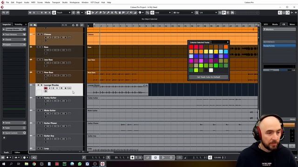The width and height of the screenshot is (298, 167).
Task: Open the Touch automation mode dropdown
Action: 63,13
